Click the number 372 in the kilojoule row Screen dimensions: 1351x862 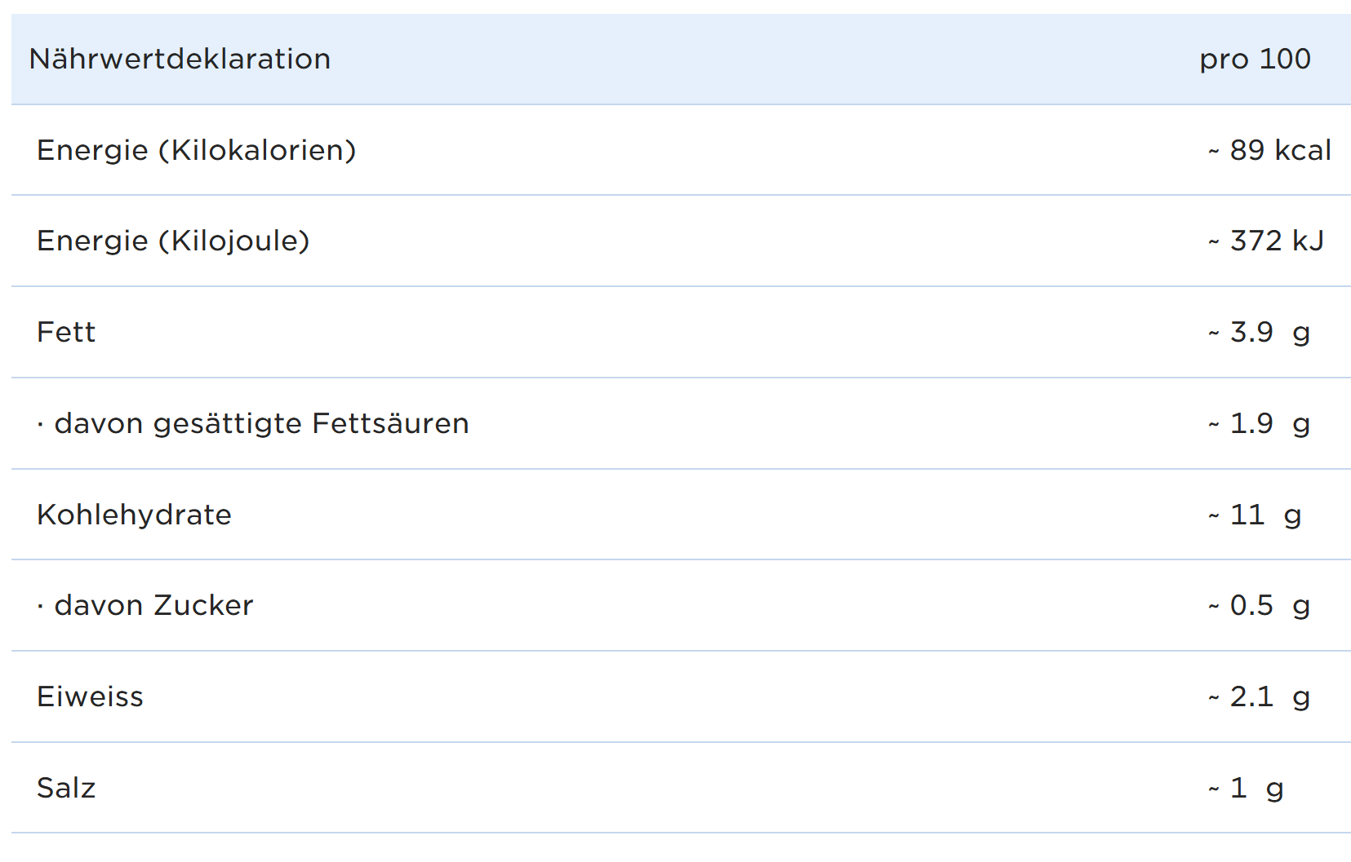click(1256, 241)
